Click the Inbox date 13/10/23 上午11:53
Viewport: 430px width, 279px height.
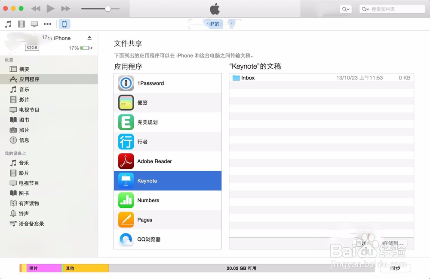[x=359, y=78]
